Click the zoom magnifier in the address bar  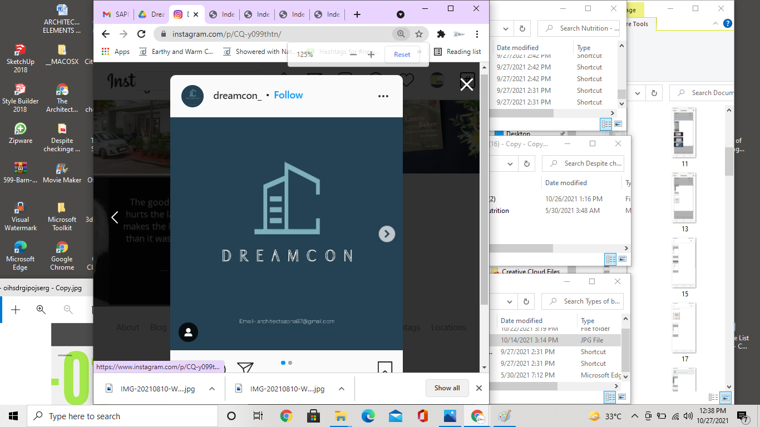click(x=401, y=34)
